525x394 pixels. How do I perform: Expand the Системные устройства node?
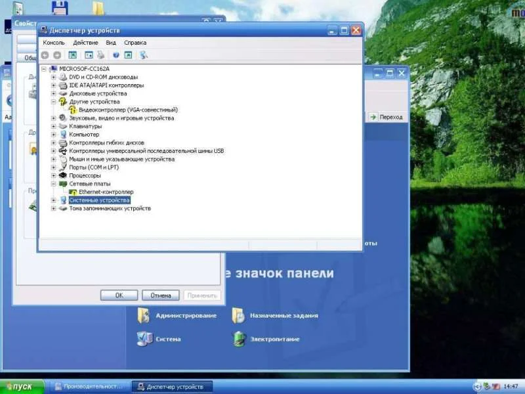coord(54,200)
